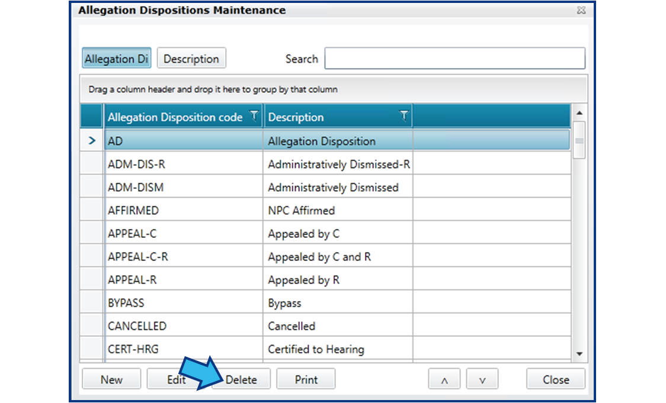The image size is (666, 403).
Task: Click the group-by column drop panel
Action: point(334,89)
